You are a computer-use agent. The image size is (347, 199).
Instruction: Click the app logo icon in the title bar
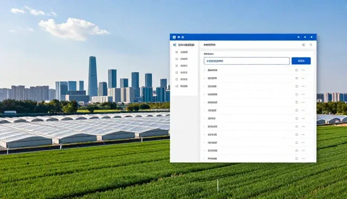[174, 37]
